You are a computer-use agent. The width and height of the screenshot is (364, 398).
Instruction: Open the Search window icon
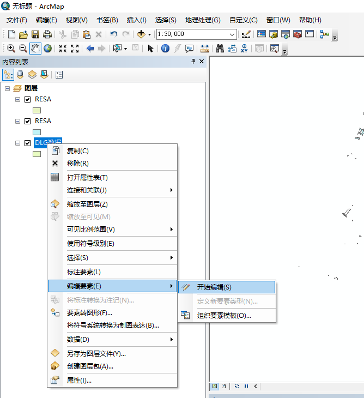[x=286, y=34]
